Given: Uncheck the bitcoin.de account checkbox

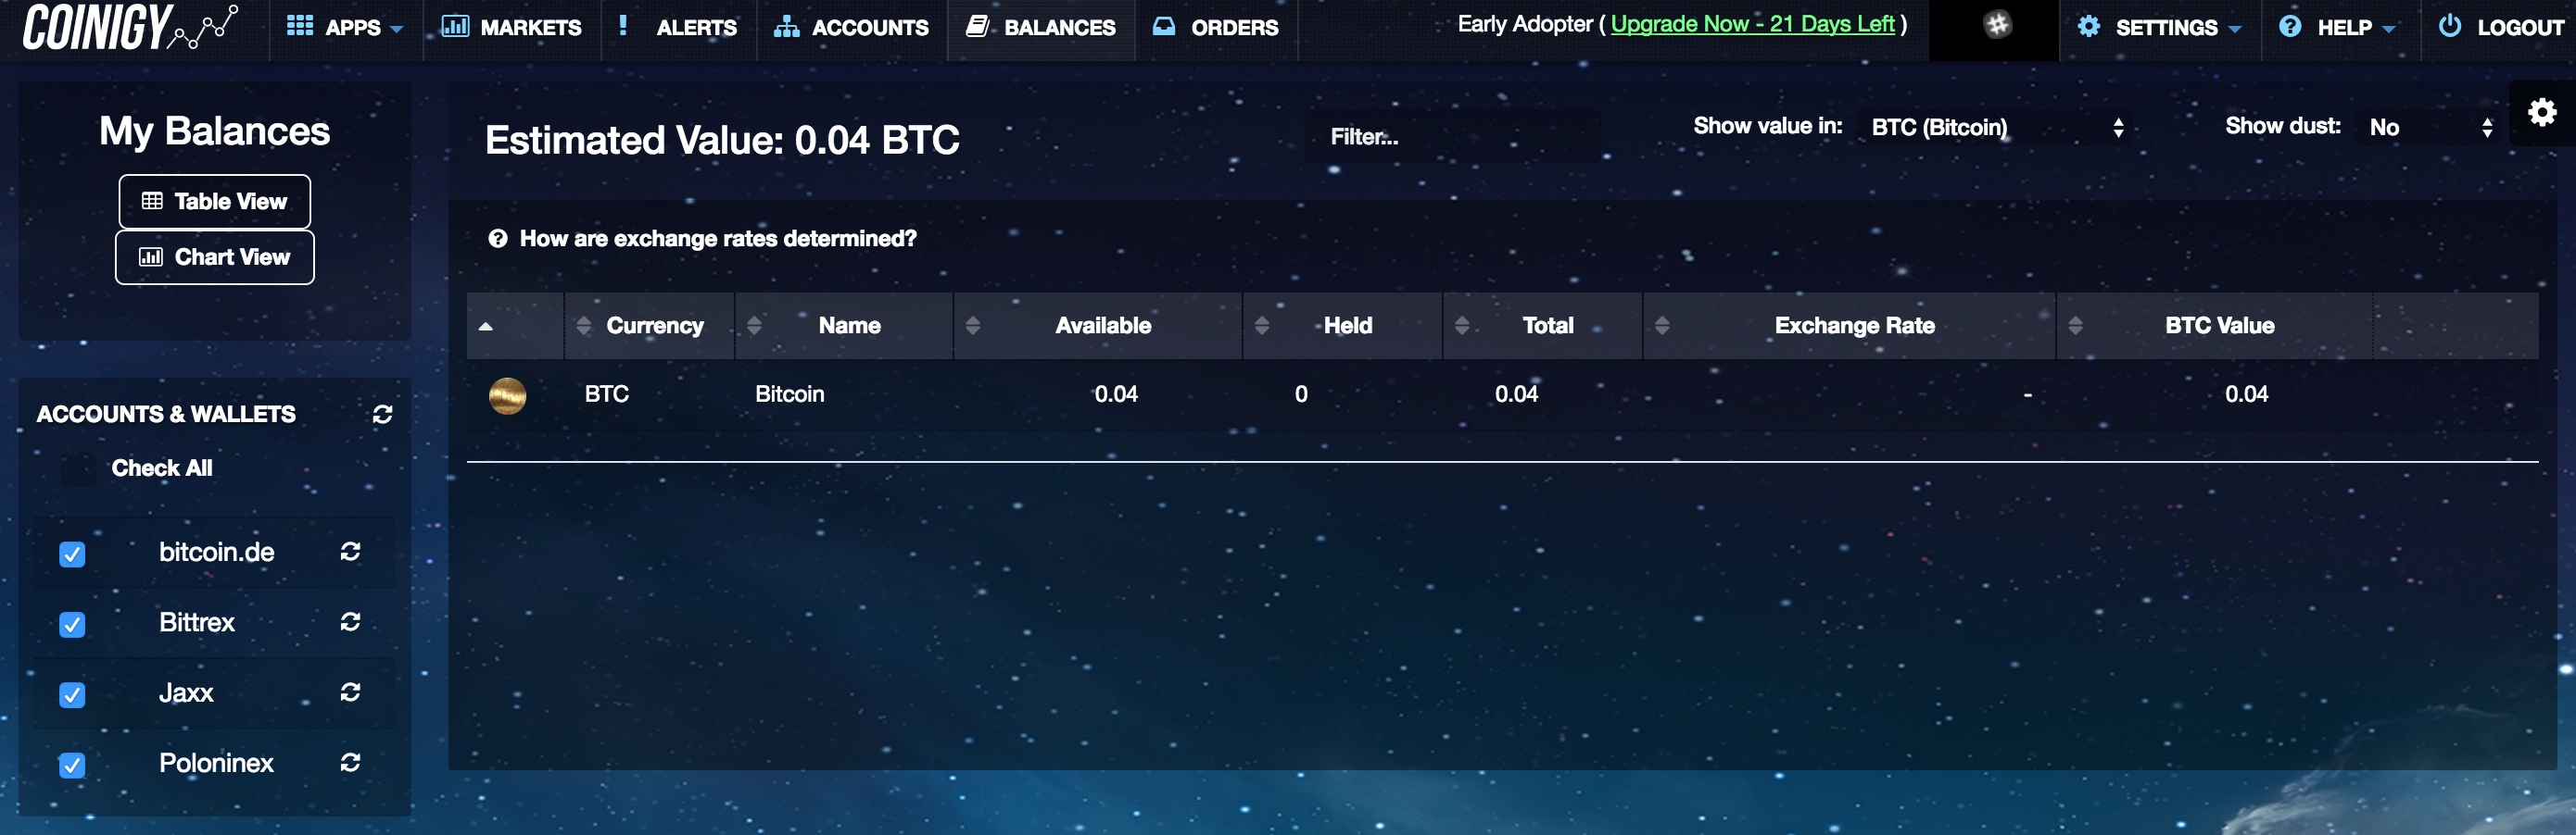Looking at the screenshot, I should point(72,555).
